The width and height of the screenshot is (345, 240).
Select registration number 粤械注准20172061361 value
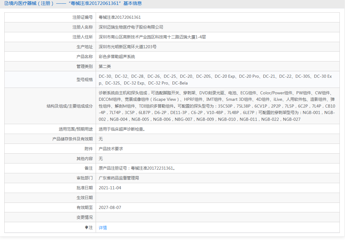[120, 17]
